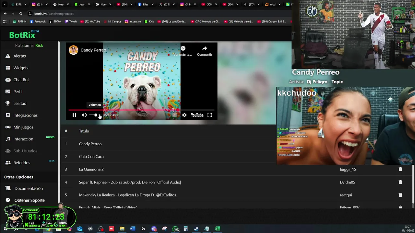Viewport: 415px width, 233px height.
Task: Open Mi Campus bookmark
Action: pos(112,22)
